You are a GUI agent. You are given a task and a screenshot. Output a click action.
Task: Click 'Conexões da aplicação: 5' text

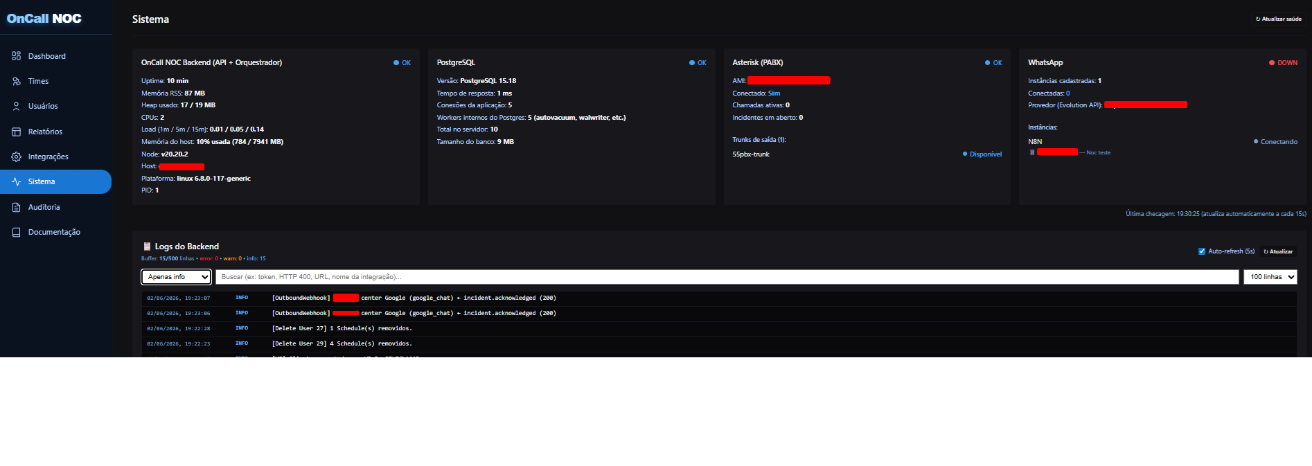point(475,105)
